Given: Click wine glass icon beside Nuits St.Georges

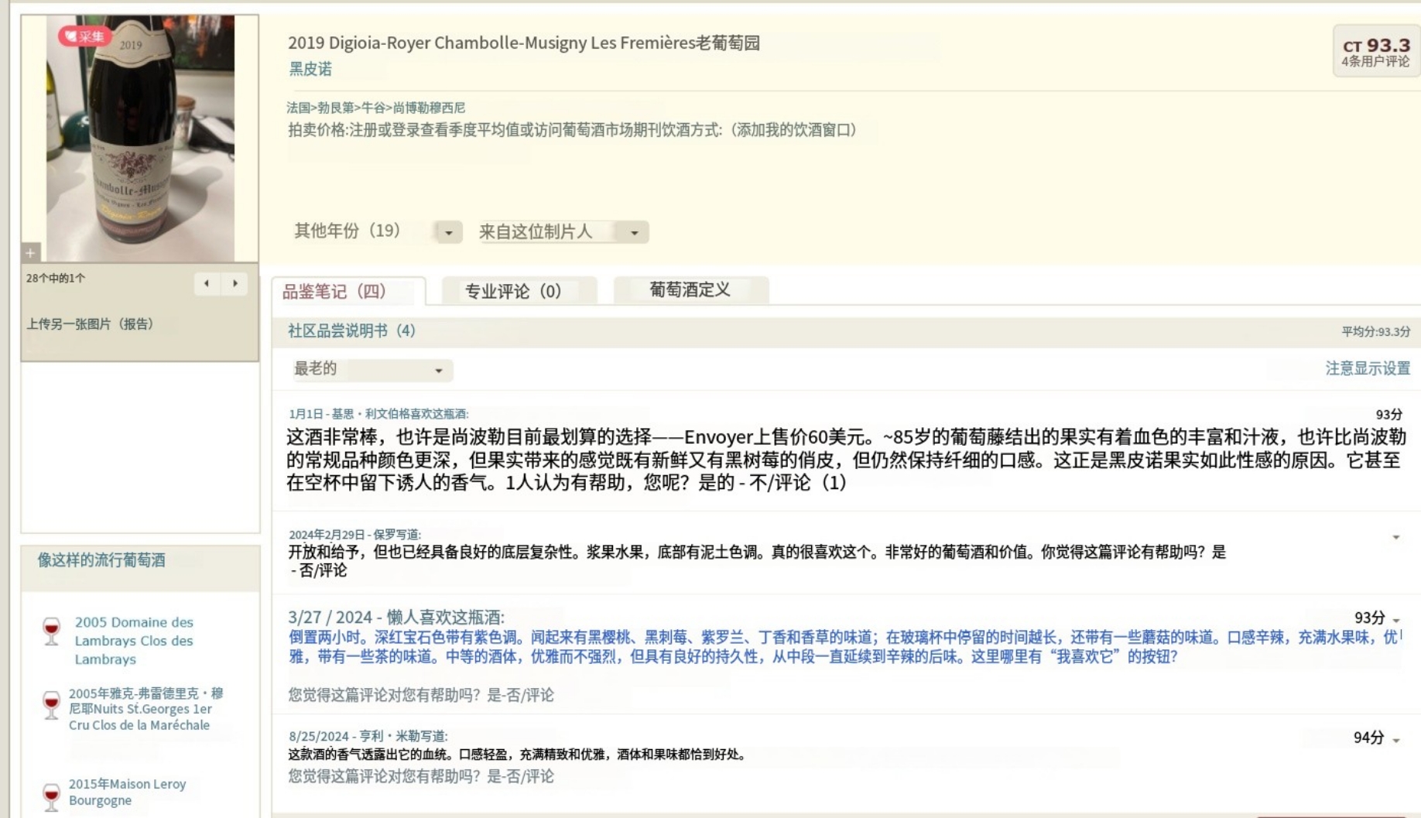Looking at the screenshot, I should pos(51,705).
